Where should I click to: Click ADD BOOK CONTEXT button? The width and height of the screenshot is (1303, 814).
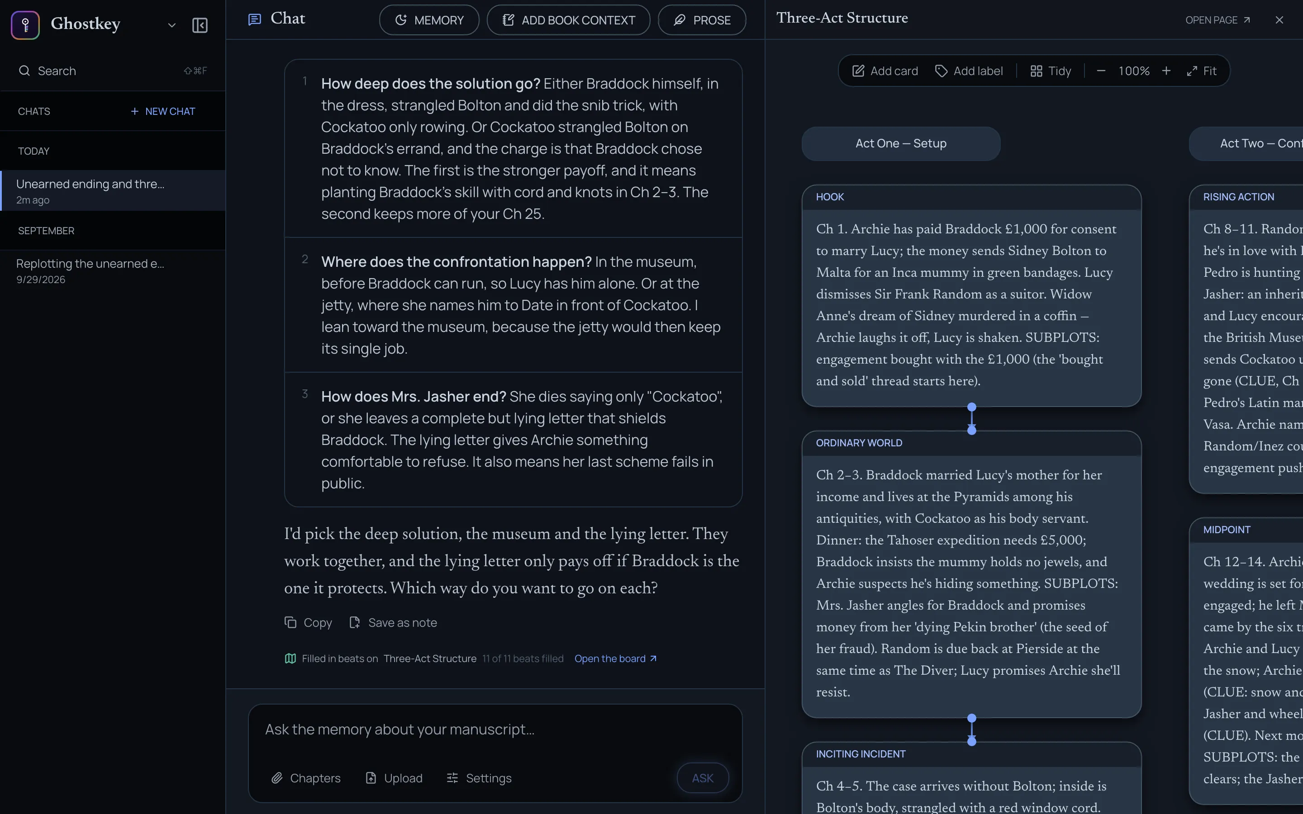[568, 20]
